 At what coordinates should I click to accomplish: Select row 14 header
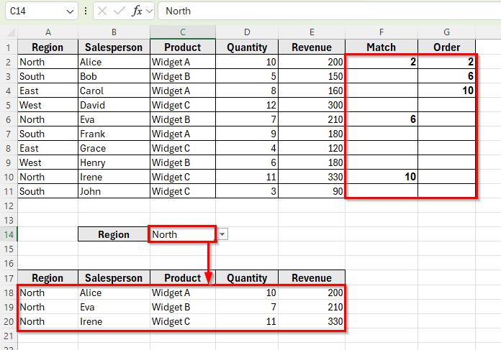(9, 234)
